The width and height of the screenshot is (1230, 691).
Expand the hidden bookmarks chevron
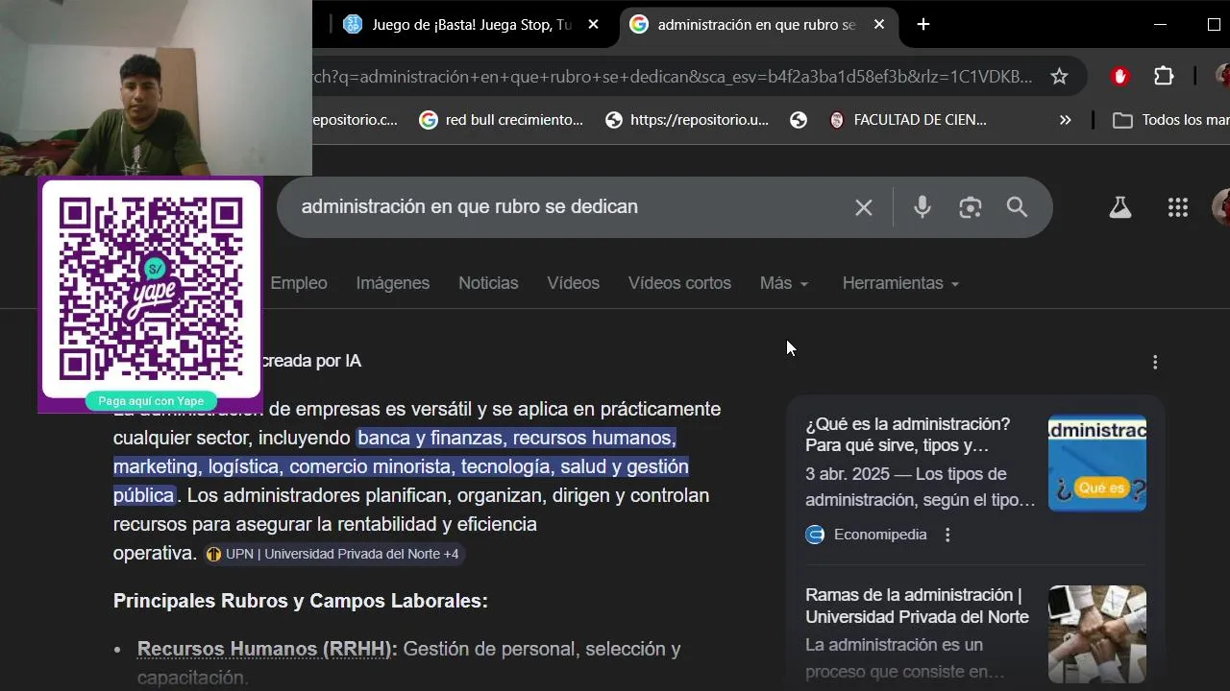pyautogui.click(x=1065, y=120)
